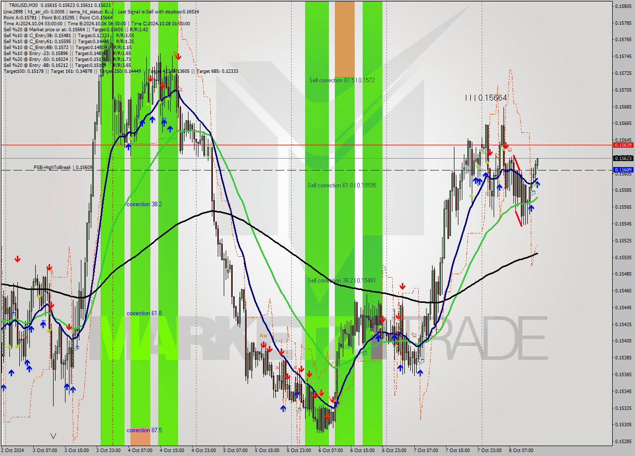635x456 pixels.
Task: Click the '2 Oct 2024' time axis label
Action: [12, 451]
